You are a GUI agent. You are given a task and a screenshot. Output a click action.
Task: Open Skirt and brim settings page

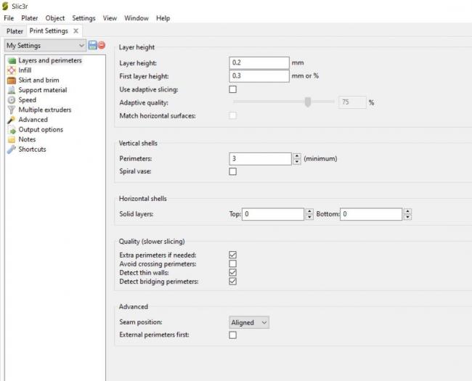(38, 81)
